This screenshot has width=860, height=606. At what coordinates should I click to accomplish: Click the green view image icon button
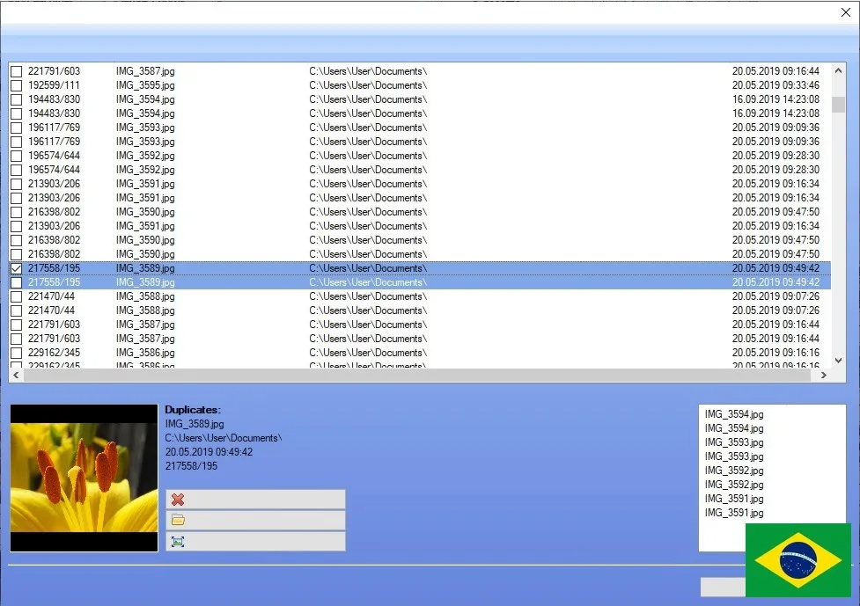coord(178,542)
